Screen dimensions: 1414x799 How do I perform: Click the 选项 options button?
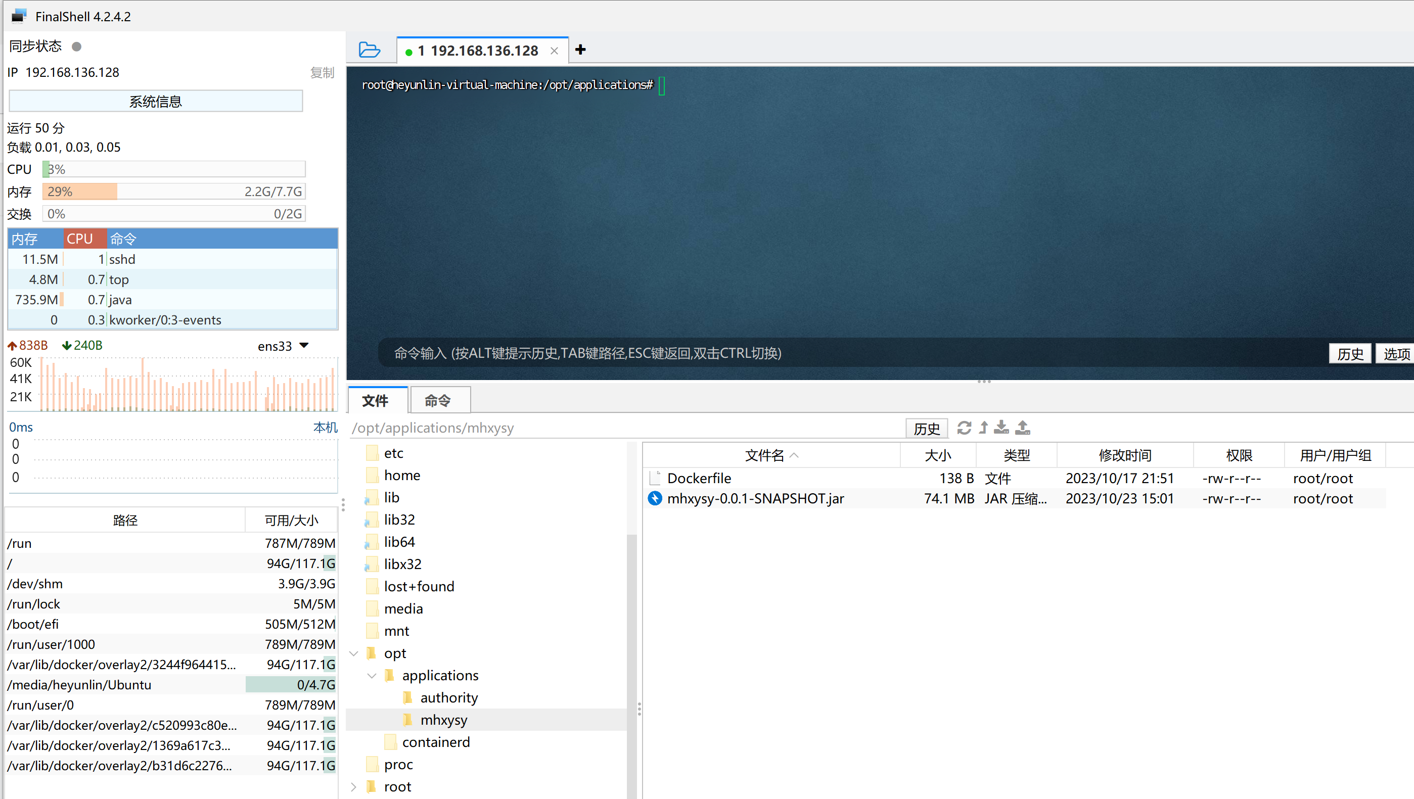point(1395,354)
